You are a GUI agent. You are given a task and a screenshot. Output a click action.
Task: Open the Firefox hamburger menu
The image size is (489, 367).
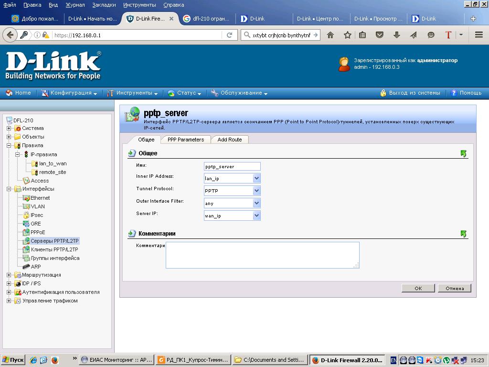[x=479, y=35]
